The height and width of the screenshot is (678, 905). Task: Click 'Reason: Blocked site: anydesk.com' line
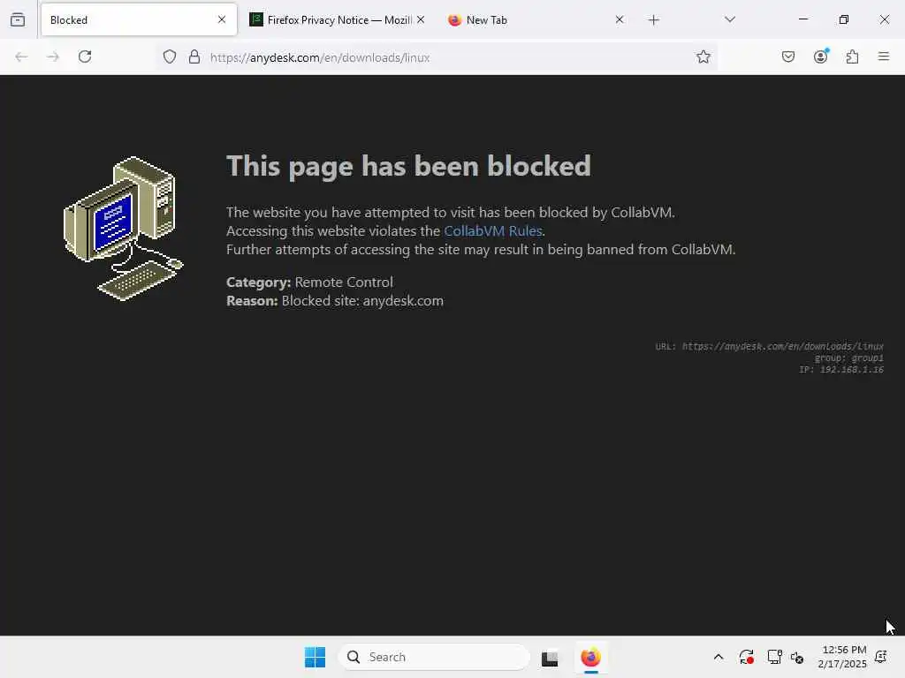pyautogui.click(x=335, y=301)
